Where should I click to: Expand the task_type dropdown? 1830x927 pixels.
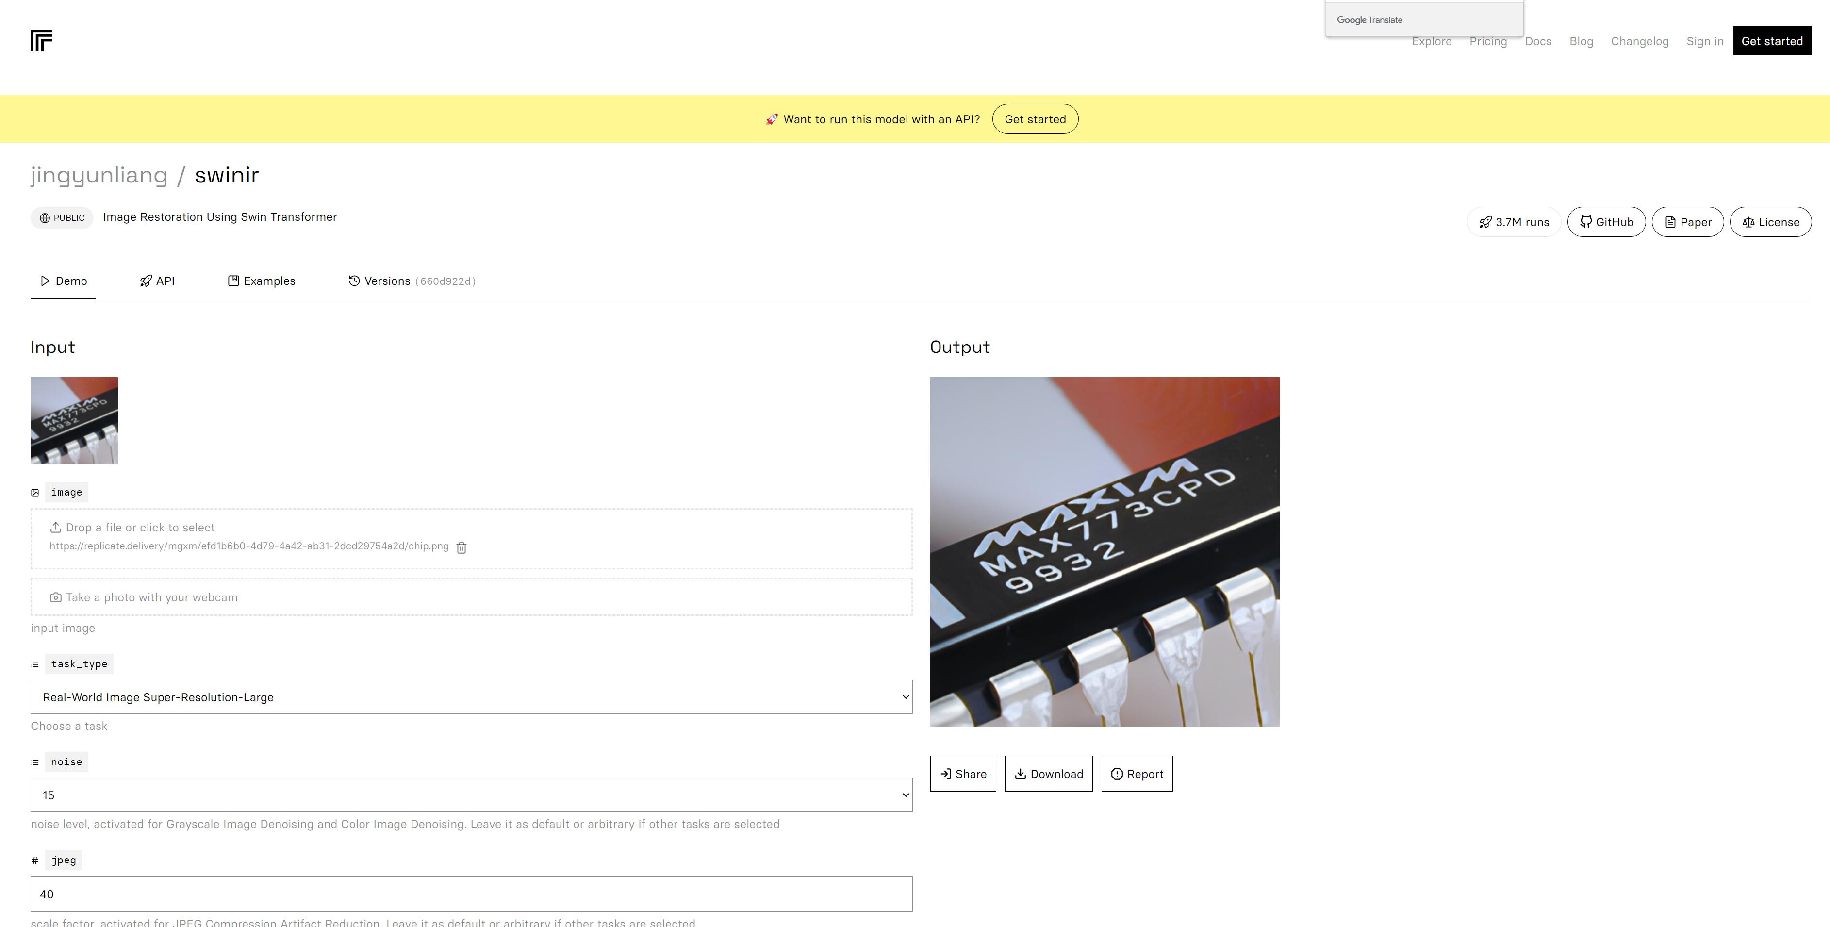click(471, 697)
